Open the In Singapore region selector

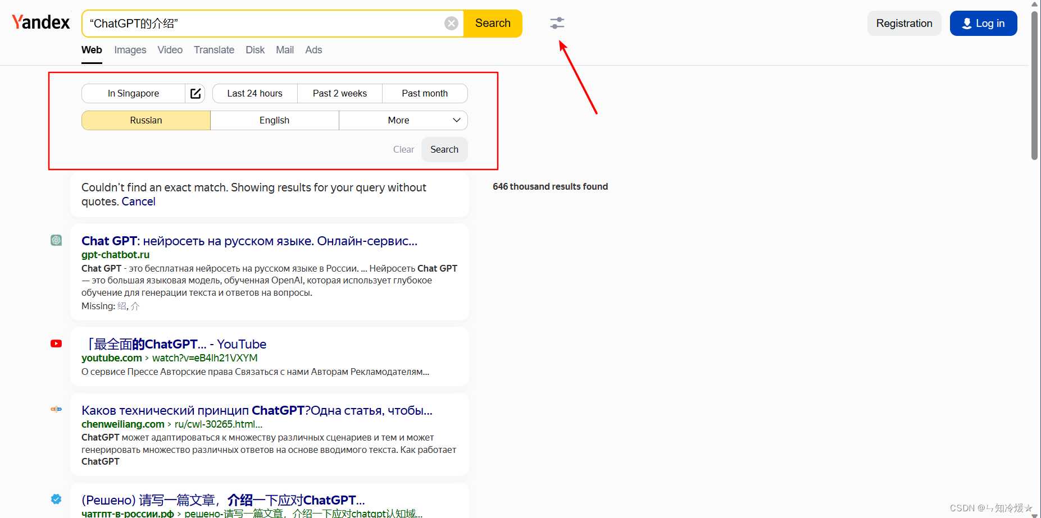point(134,93)
